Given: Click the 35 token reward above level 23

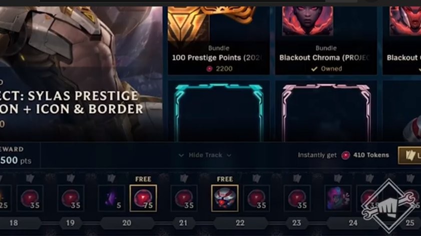Looking at the screenshot, I should (x=297, y=198).
